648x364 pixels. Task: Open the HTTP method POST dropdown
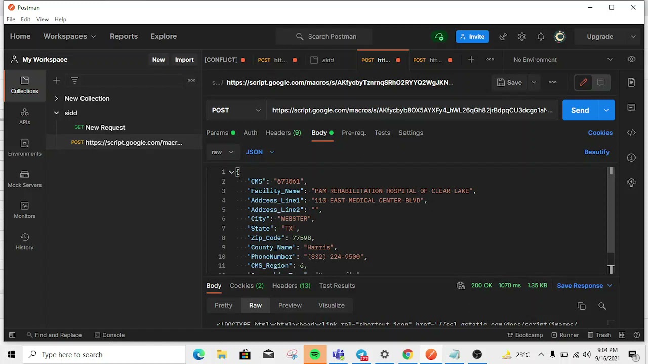click(236, 110)
